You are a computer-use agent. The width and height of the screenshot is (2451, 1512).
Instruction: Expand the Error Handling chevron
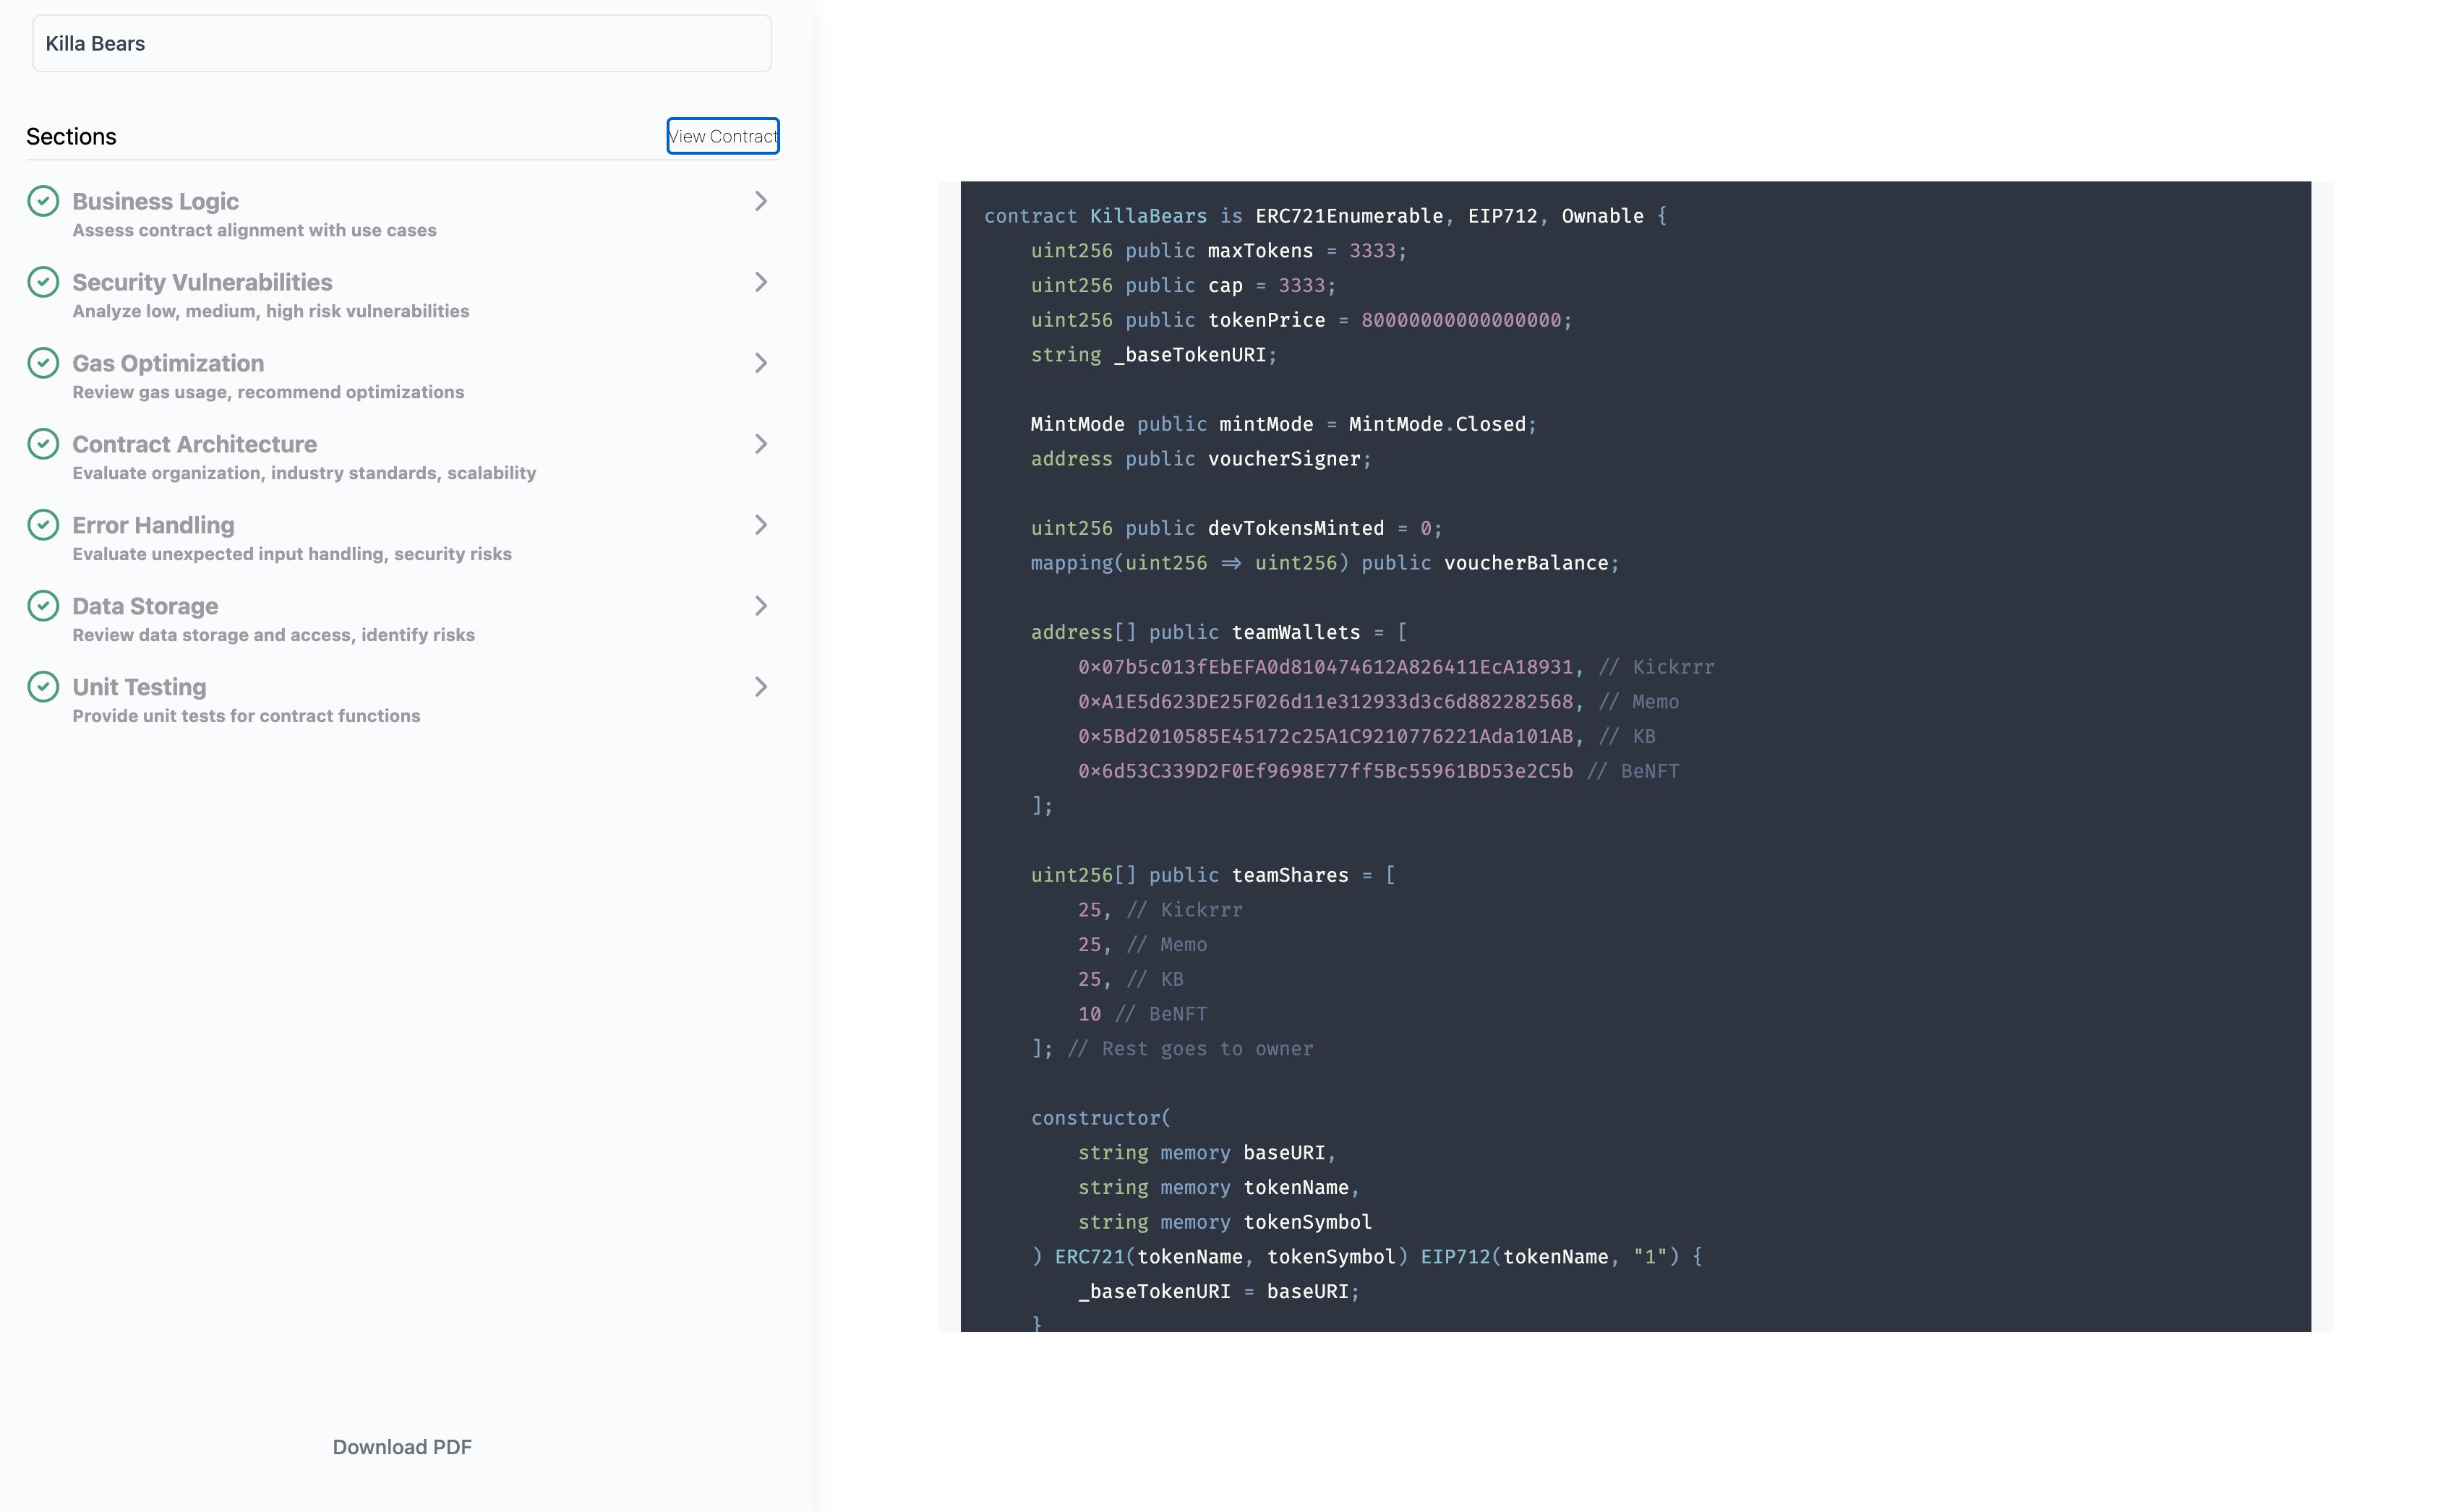pos(761,525)
